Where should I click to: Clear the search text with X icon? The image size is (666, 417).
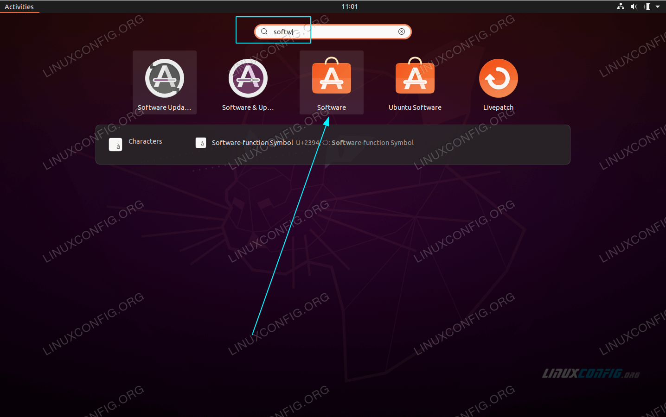click(x=402, y=32)
